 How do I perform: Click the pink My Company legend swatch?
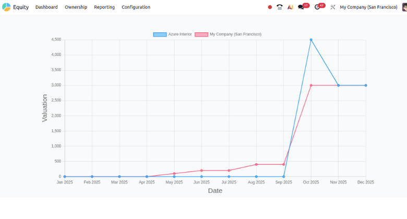[x=201, y=34]
